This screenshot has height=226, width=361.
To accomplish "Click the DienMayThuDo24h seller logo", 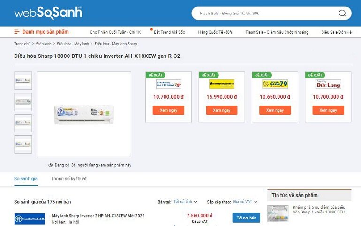I will click(x=30, y=219).
